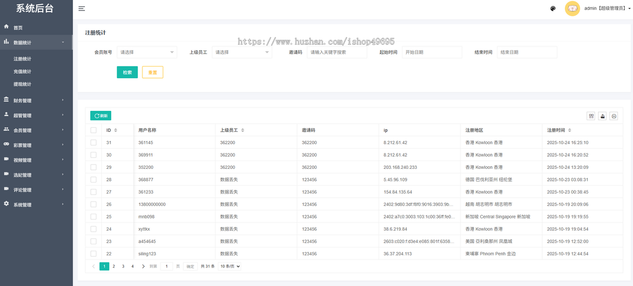Check the row checkbox for user mnb098
Viewport: 633px width, 286px height.
pos(93,216)
